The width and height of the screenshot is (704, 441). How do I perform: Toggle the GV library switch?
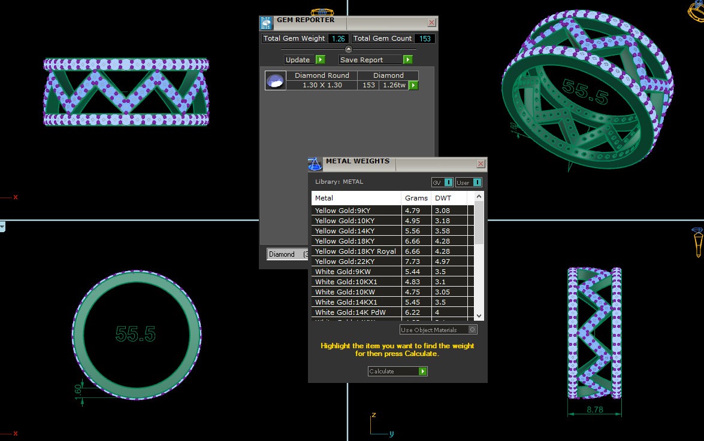point(448,183)
